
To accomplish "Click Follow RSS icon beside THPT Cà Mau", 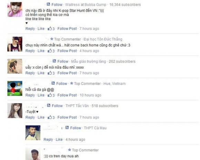I will (x=67, y=128).
